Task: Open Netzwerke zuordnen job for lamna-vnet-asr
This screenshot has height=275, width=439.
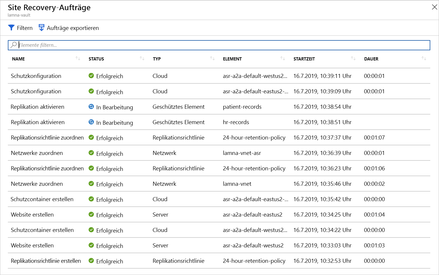Action: [x=37, y=153]
